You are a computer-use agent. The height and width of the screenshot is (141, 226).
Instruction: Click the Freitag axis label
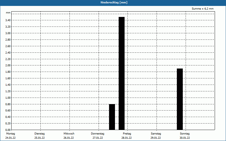[x=127, y=134]
